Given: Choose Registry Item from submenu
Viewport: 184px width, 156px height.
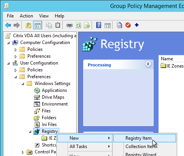Looking at the screenshot, I should tap(144, 138).
